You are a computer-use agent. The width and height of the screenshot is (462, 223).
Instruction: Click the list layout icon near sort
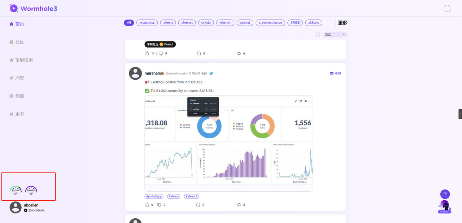click(318, 35)
